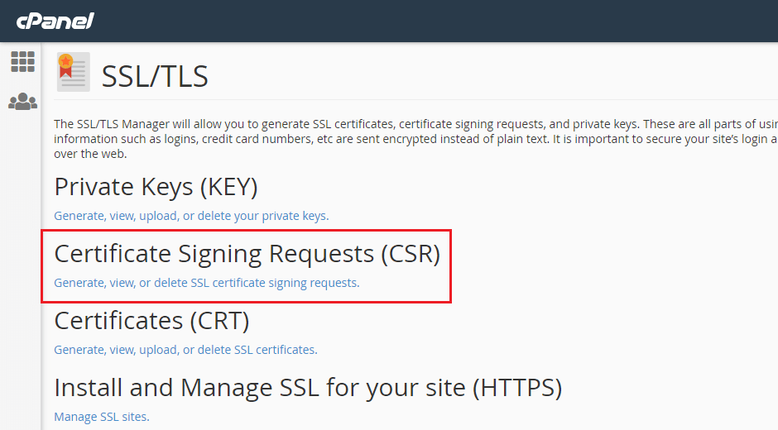Click inside red highlighted box beside CSR link

(x=405, y=284)
